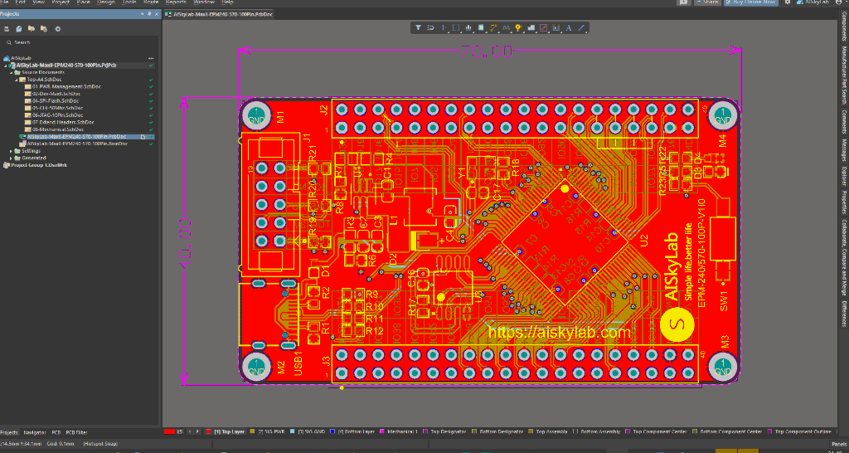Expand the Settings folder in project tree
This screenshot has height=453, width=849.
11,151
